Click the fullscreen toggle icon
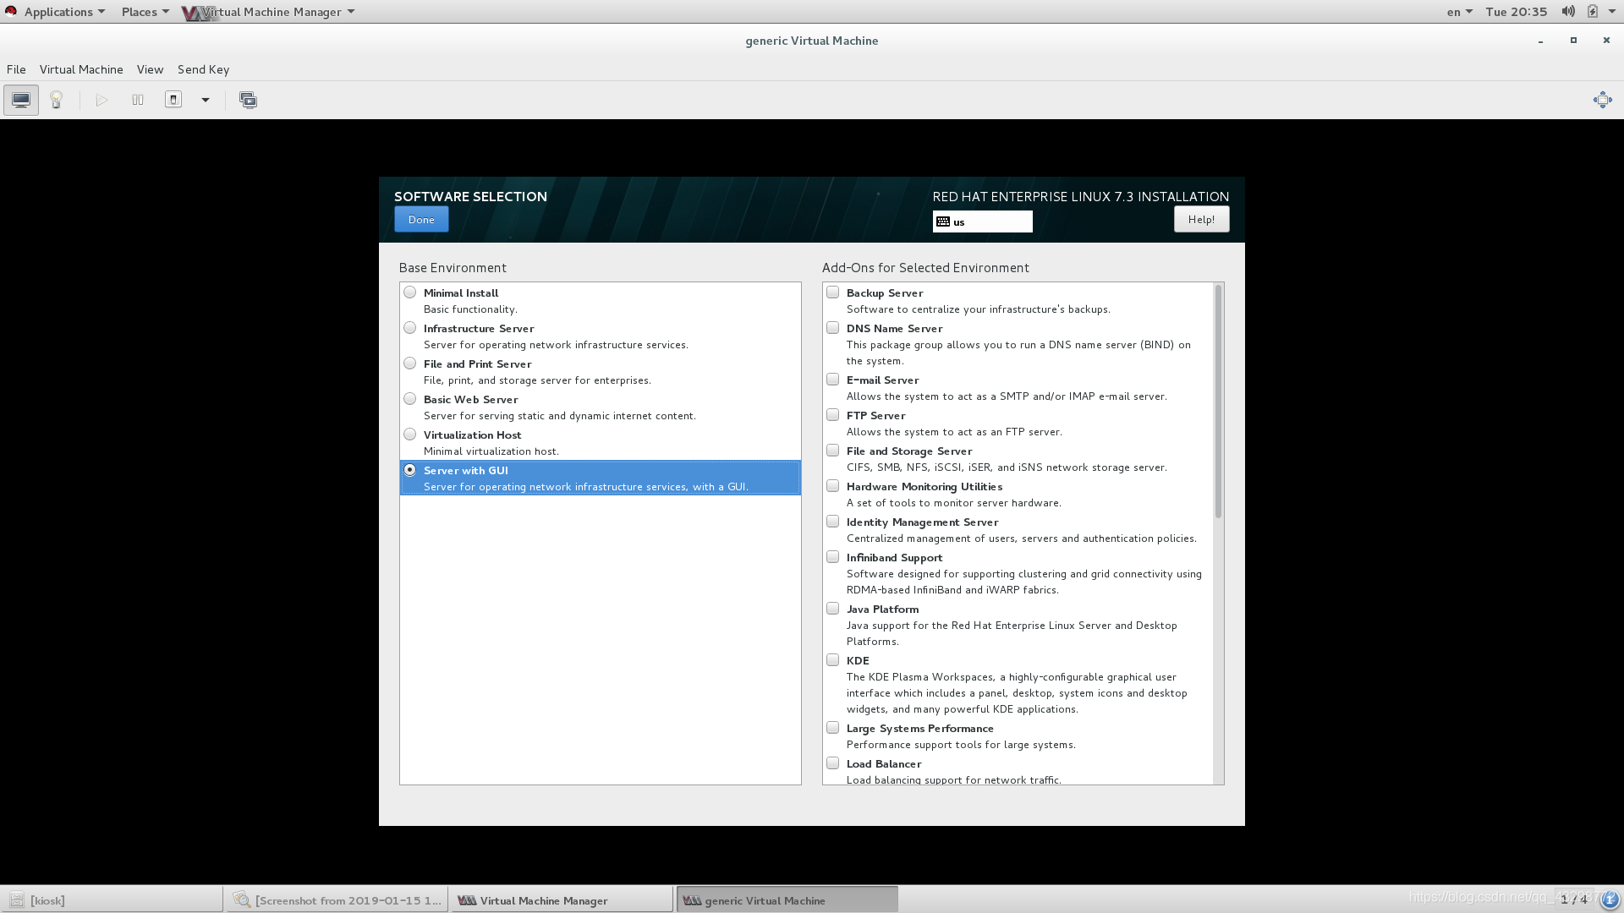 pyautogui.click(x=1603, y=99)
